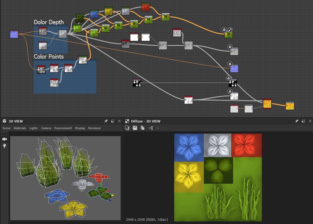Screen dimensions: 313x224
Task: Toggle floating for the 3D VIEW panel
Action: click(x=113, y=121)
